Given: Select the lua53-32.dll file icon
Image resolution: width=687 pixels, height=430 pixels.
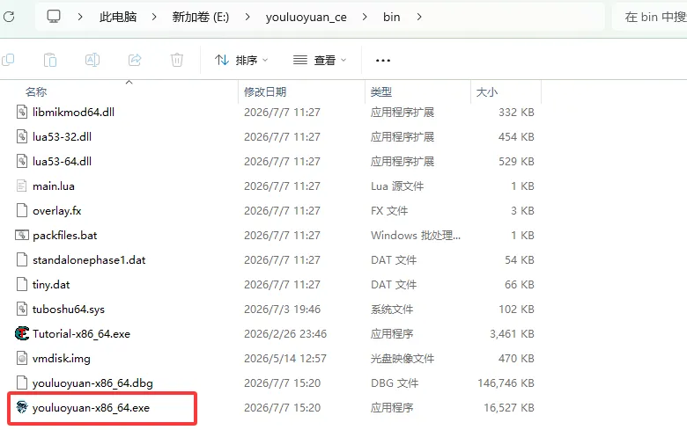Looking at the screenshot, I should [x=21, y=136].
